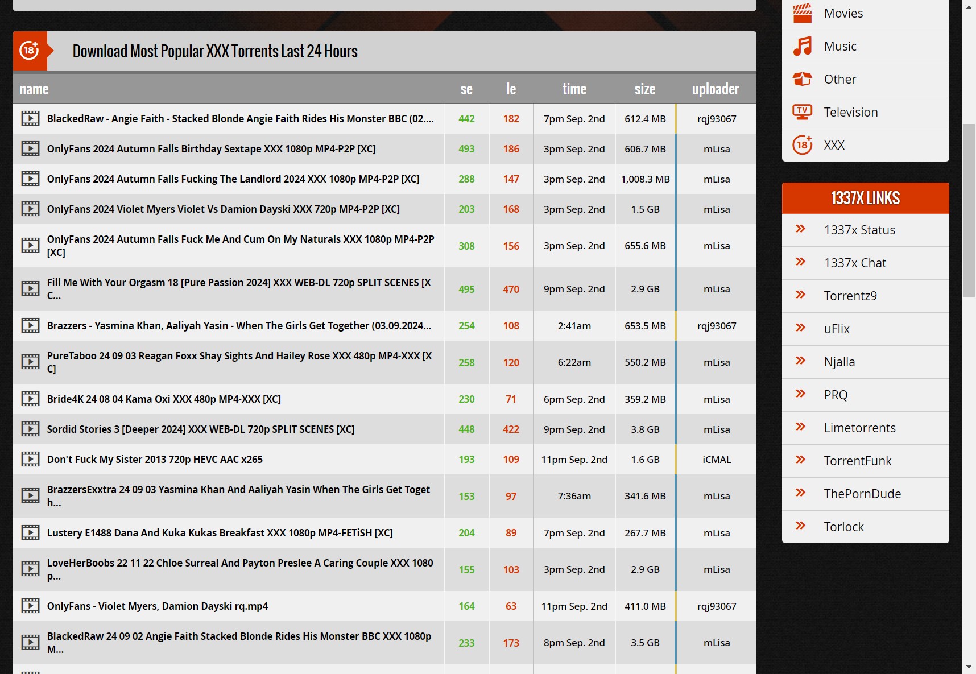Click the Television TV icon
This screenshot has width=976, height=674.
coord(802,112)
